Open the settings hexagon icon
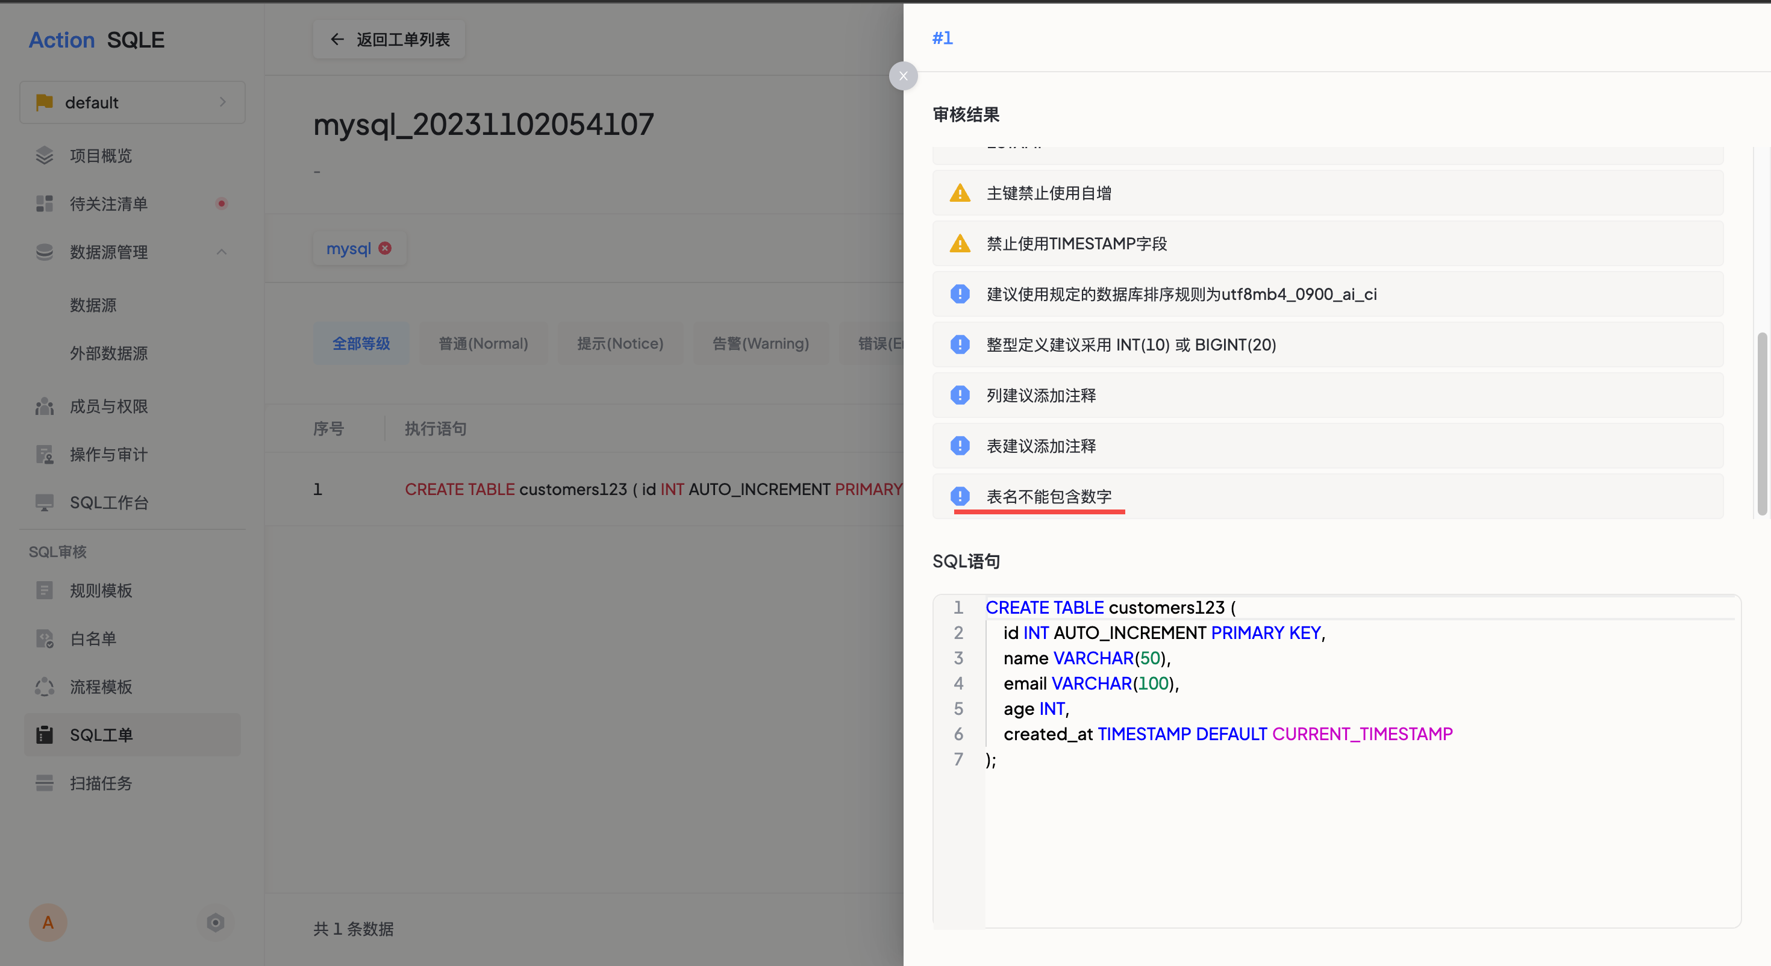This screenshot has width=1771, height=966. tap(215, 923)
